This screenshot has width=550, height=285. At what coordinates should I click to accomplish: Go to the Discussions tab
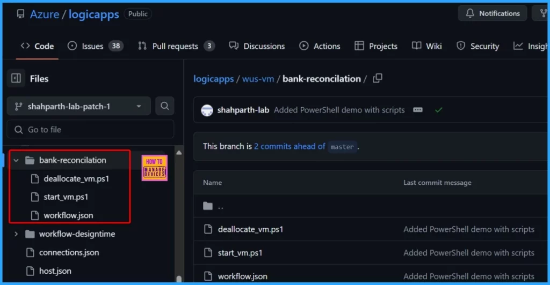(x=257, y=46)
